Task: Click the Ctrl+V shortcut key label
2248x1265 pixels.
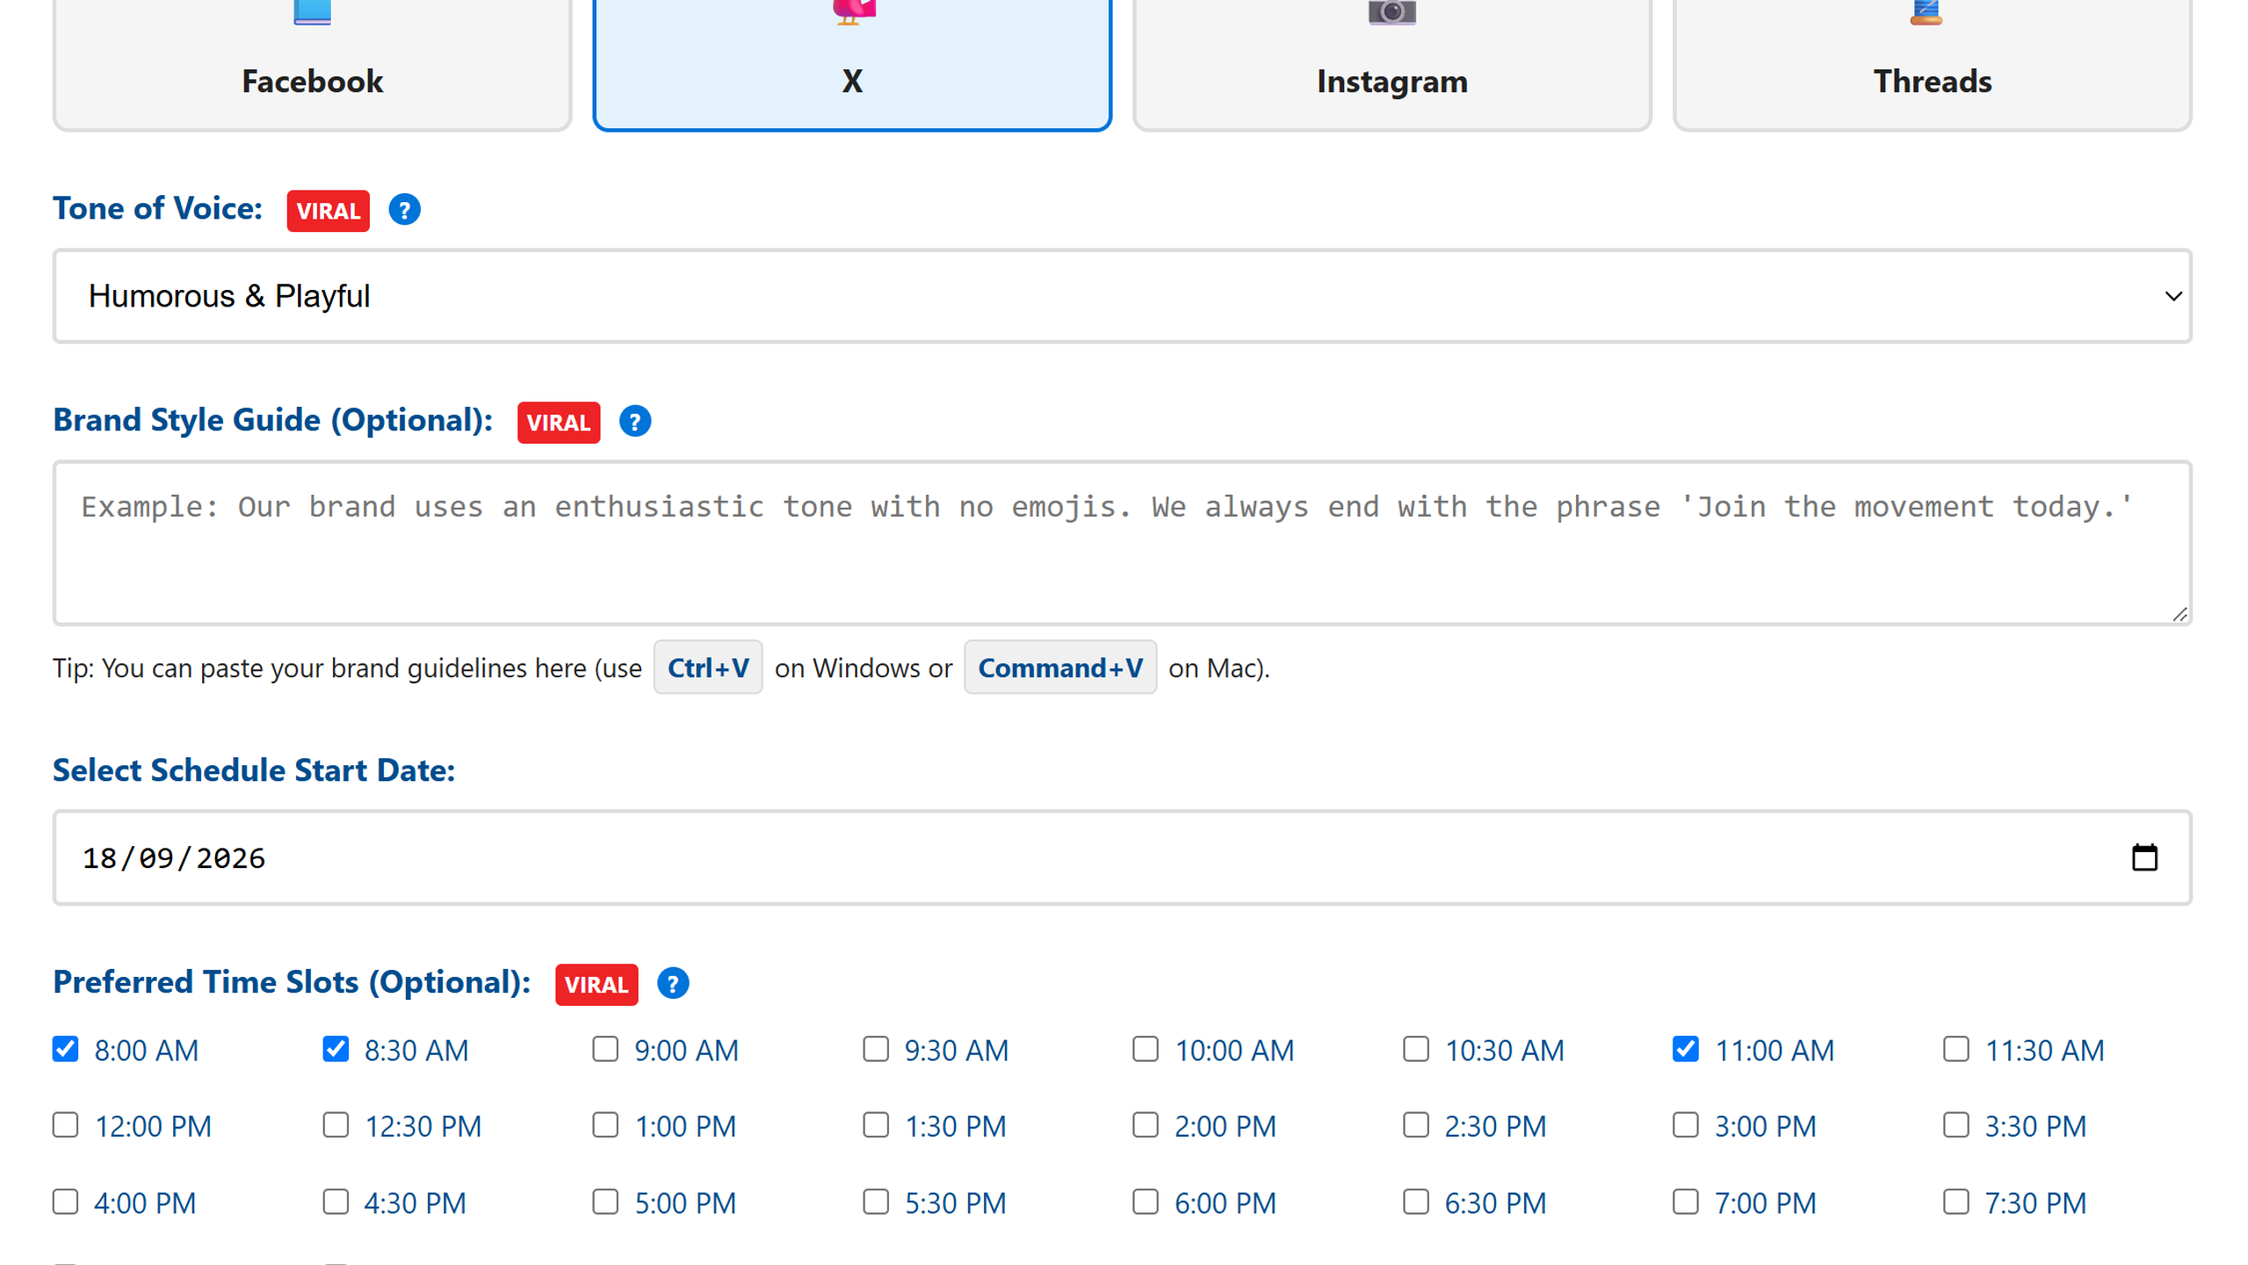Action: (x=708, y=668)
